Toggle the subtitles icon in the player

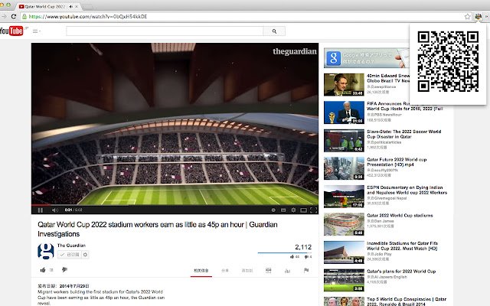(x=283, y=210)
